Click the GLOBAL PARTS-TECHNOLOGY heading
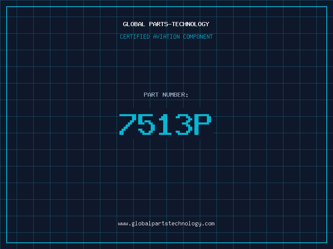Screen dimensions: 333x249 coord(166,24)
